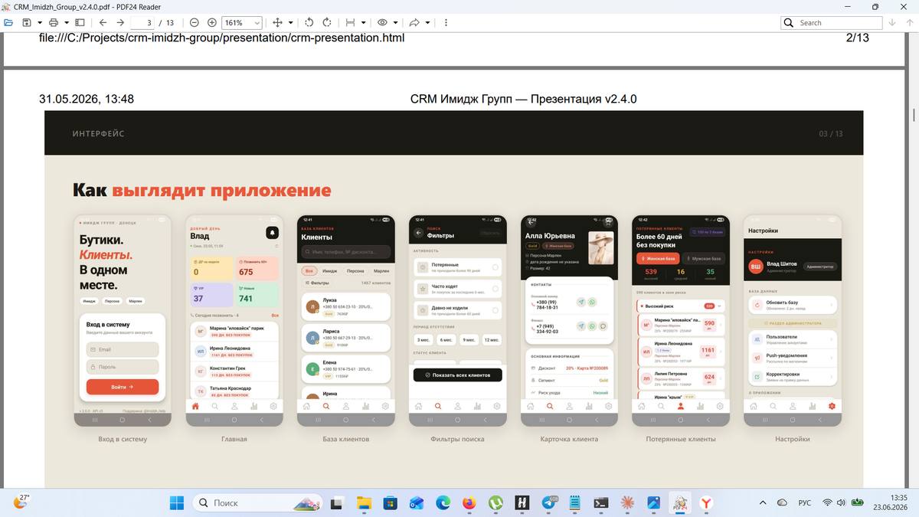Click the 'Настройки' caption under last screen

[792, 439]
